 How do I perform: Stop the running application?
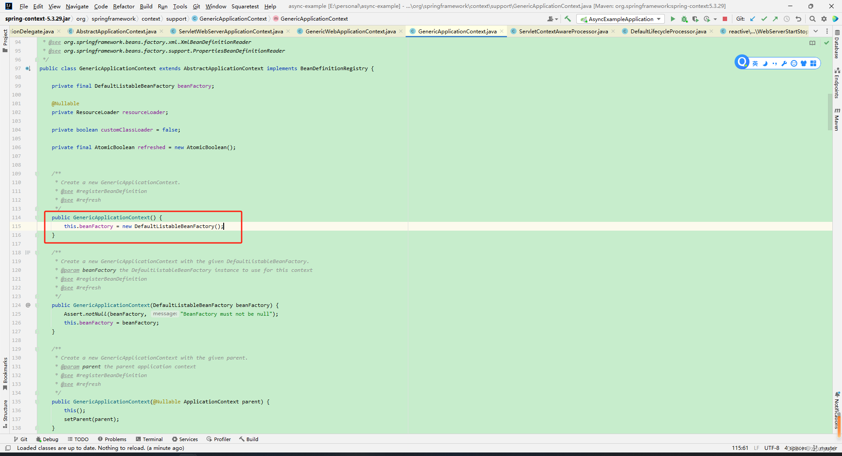pos(725,19)
